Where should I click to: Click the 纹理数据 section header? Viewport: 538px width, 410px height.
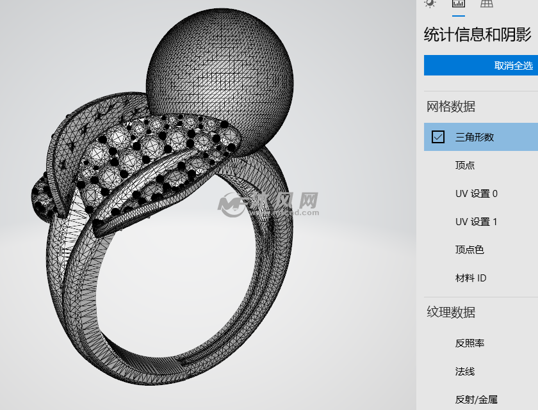click(451, 312)
